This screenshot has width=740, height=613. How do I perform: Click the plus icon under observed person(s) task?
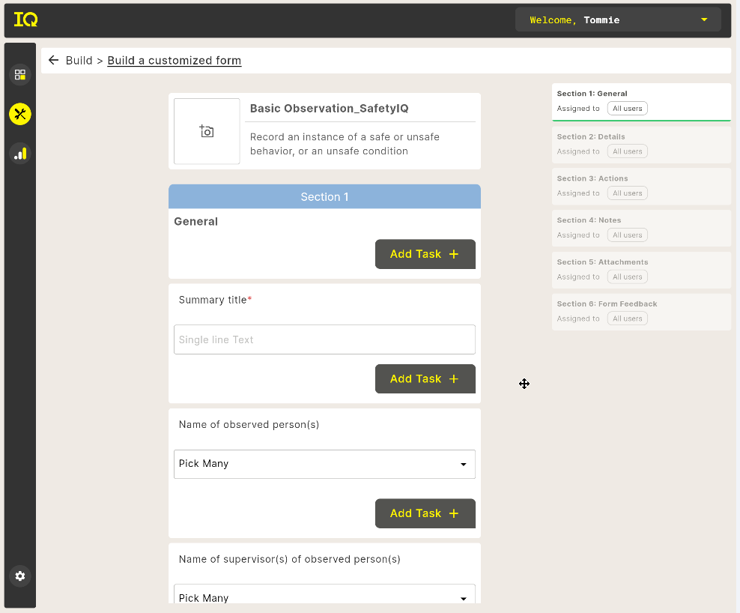(454, 513)
